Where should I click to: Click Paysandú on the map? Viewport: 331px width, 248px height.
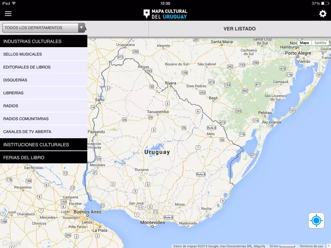(96, 132)
